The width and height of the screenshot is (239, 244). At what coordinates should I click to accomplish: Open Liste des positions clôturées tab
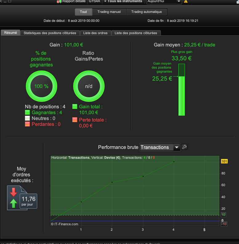click(x=136, y=33)
